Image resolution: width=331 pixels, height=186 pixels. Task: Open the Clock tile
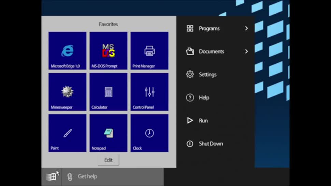click(x=149, y=133)
